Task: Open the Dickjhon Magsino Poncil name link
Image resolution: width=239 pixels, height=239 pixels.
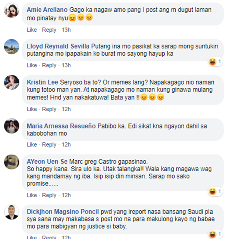Action: pos(63,212)
